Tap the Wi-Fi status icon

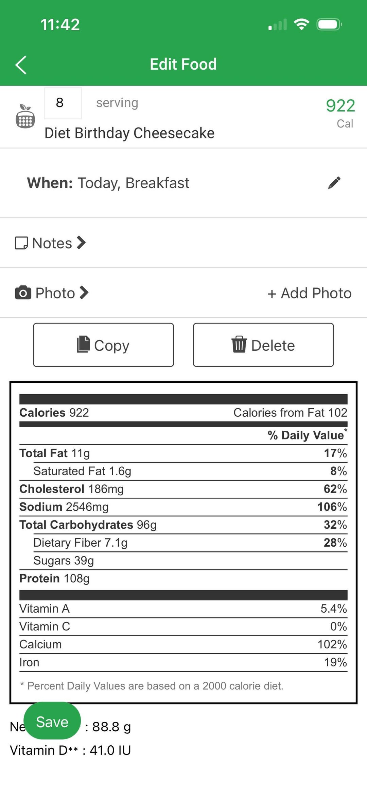pyautogui.click(x=301, y=24)
